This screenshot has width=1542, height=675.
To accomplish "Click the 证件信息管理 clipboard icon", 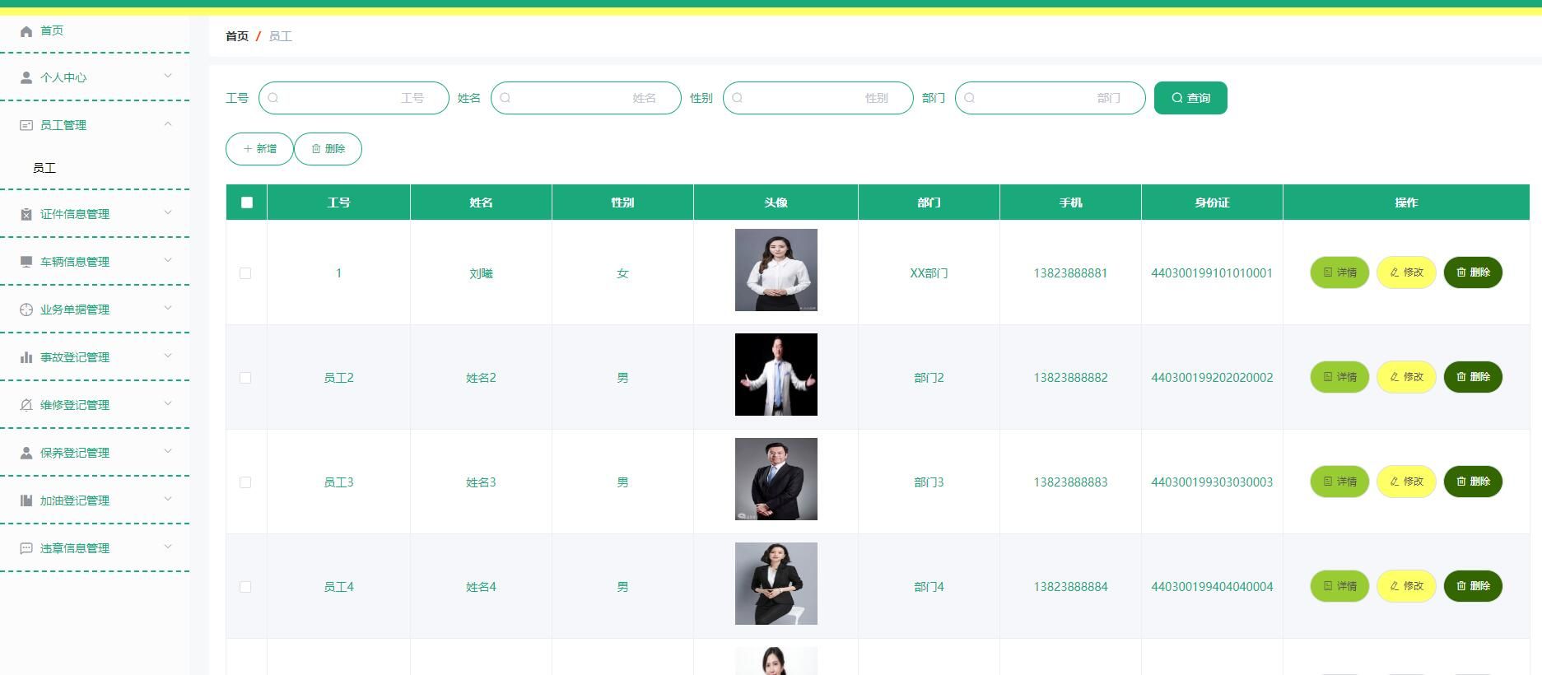I will (x=26, y=214).
